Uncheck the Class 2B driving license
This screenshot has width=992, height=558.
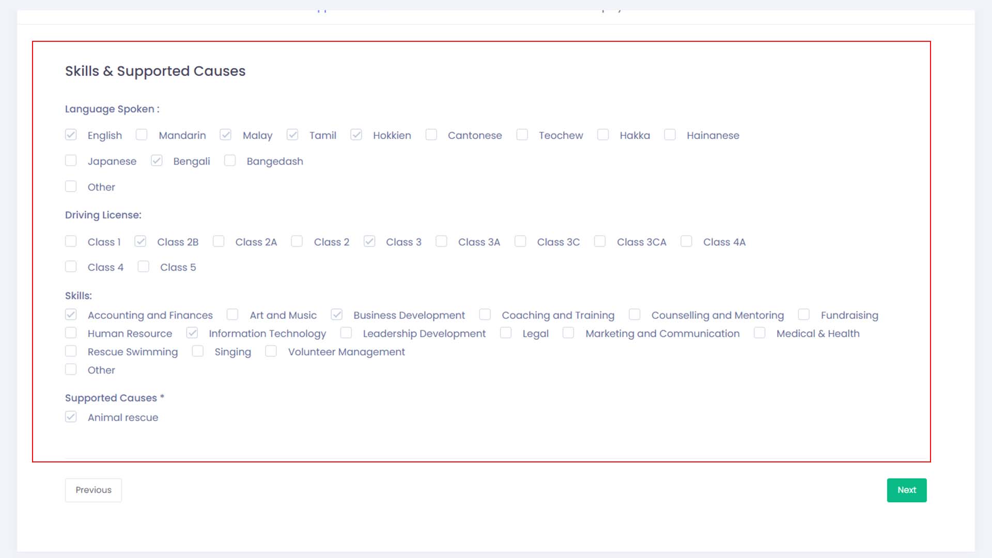pyautogui.click(x=140, y=241)
